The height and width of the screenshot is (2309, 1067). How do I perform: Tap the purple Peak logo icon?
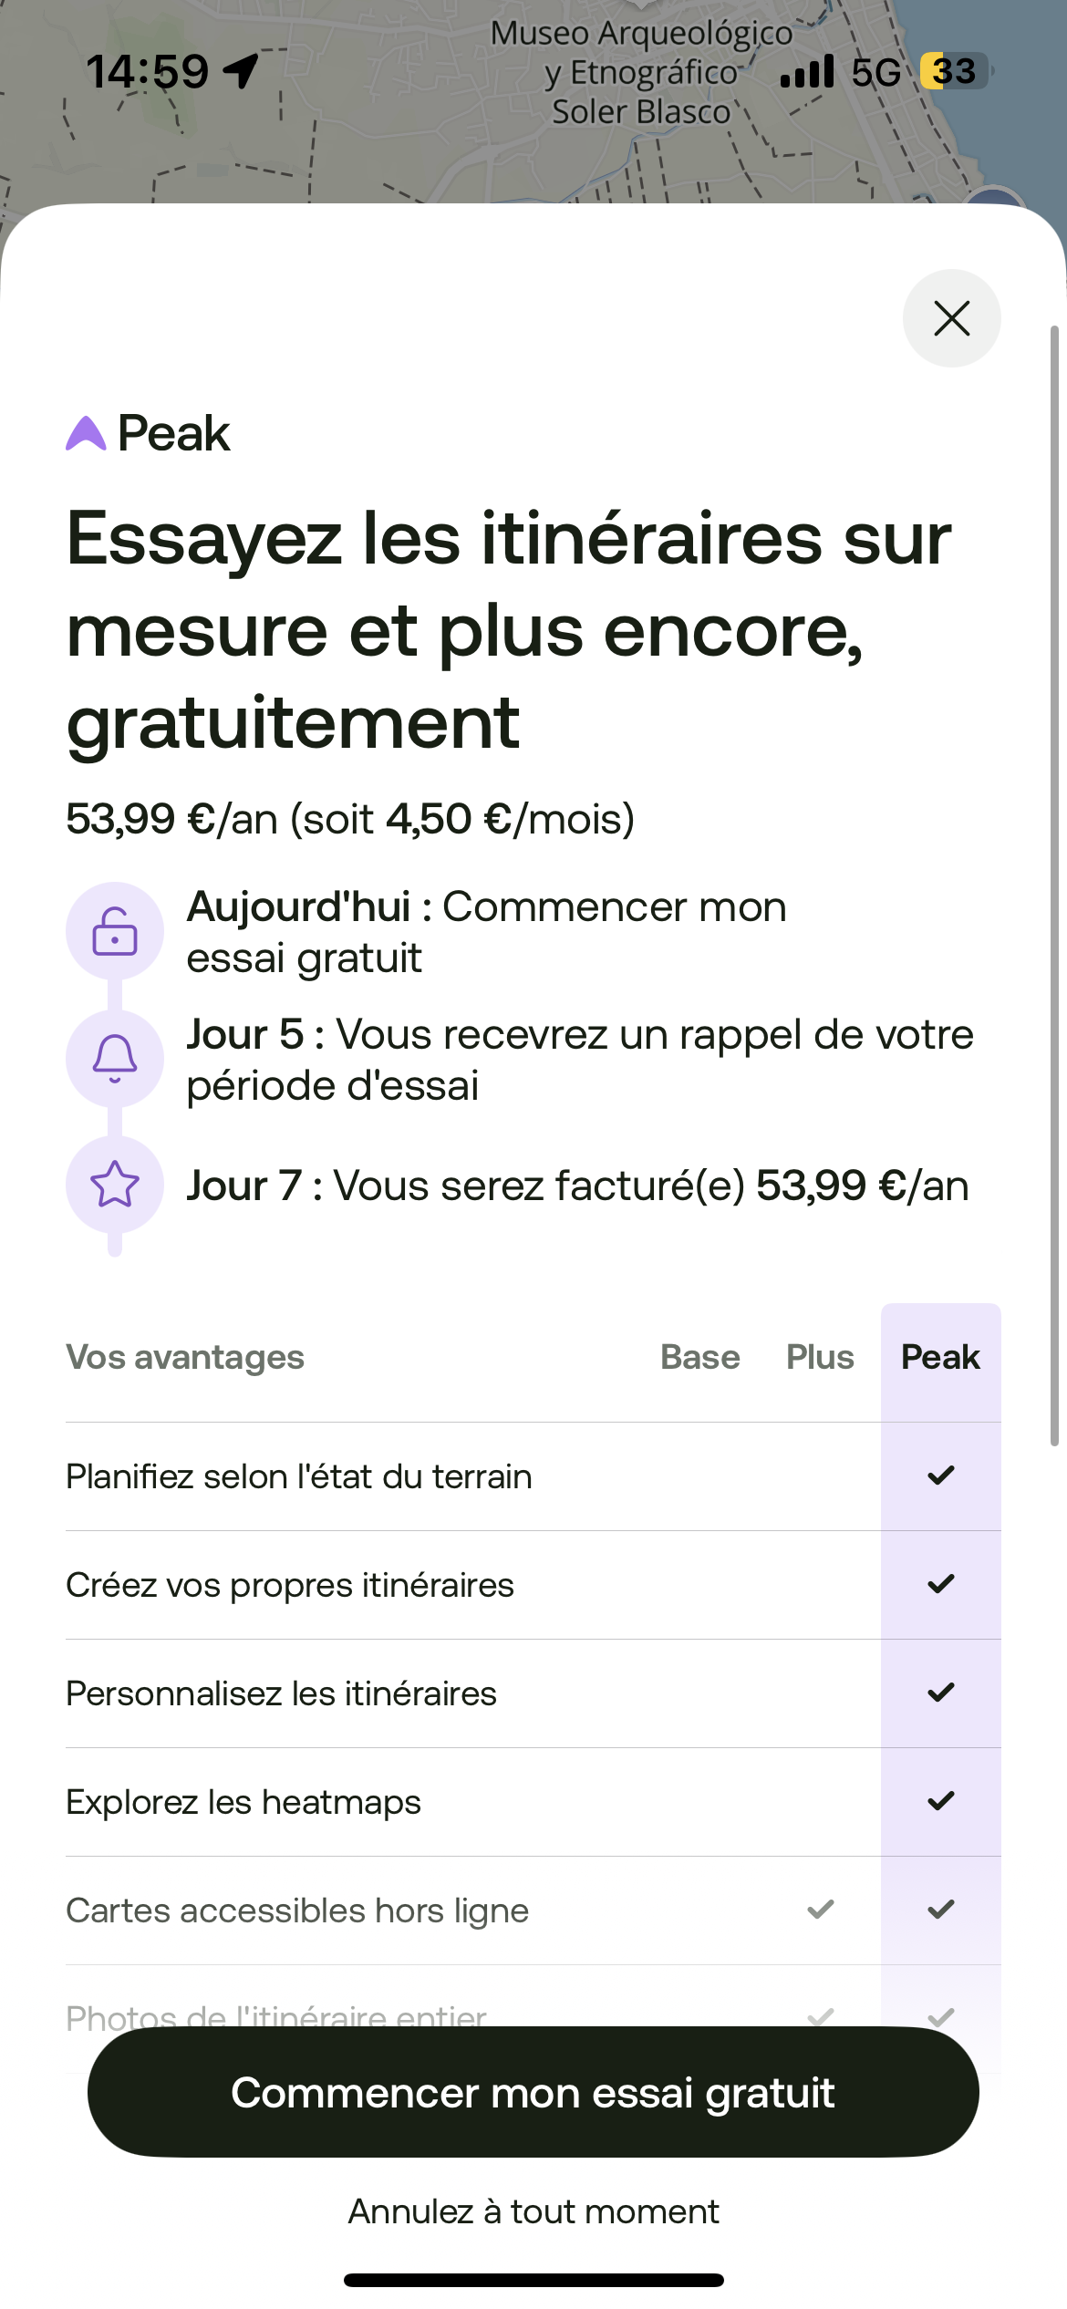pyautogui.click(x=86, y=433)
